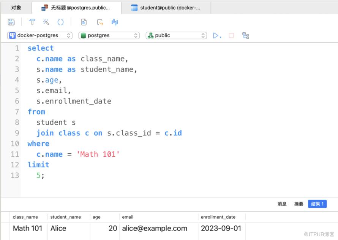Viewport: 338px width, 240px height.
Task: Click the Stop execution square icon
Action: pos(231,35)
